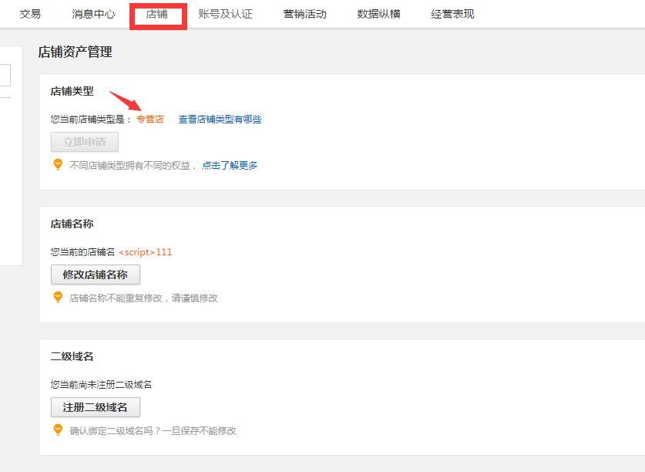This screenshot has width=645, height=472.
Task: Click the 立即申请 button
Action: tap(85, 142)
